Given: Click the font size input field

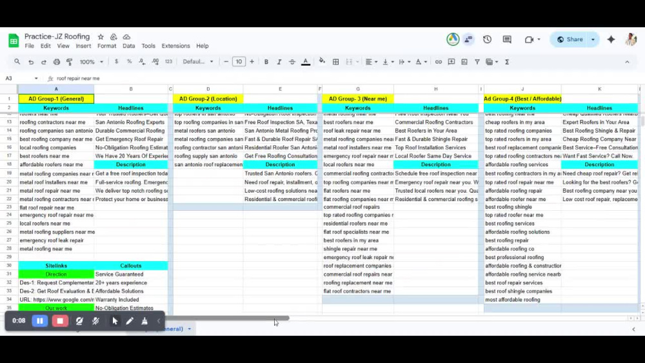Looking at the screenshot, I should coord(239,62).
